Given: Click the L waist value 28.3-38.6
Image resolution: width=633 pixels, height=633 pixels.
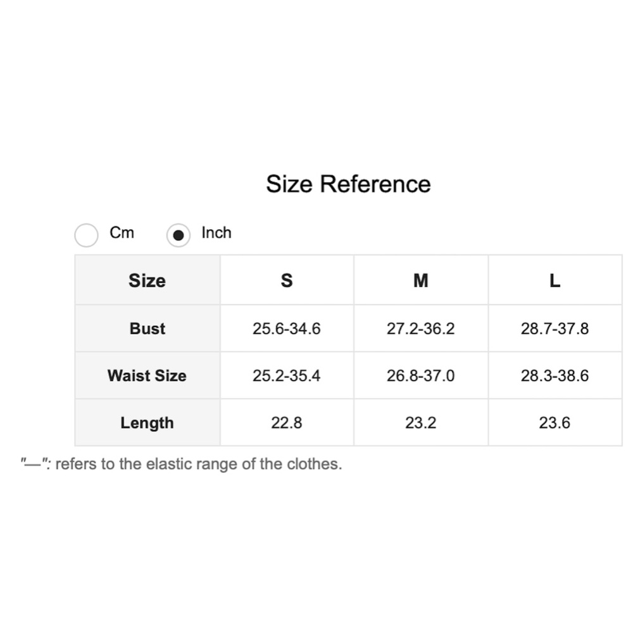Looking at the screenshot, I should point(555,375).
